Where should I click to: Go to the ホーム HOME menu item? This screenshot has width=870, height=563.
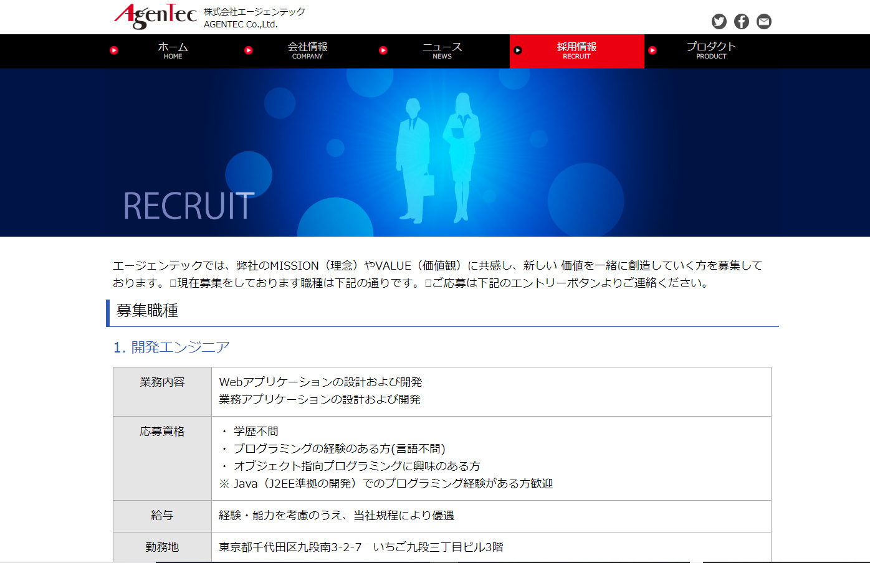click(x=173, y=51)
